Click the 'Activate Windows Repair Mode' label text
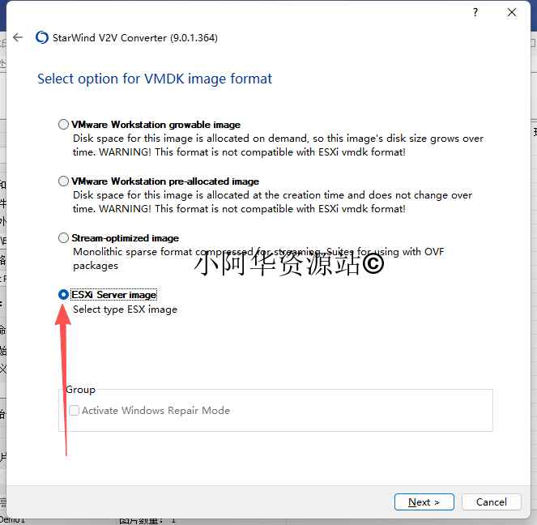 tap(156, 411)
